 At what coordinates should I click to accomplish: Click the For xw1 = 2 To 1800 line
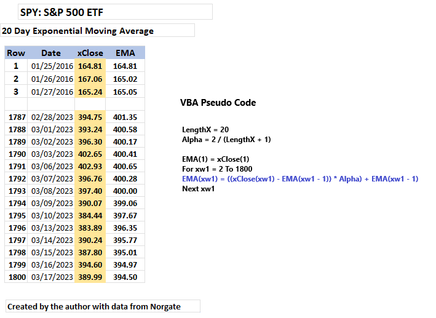coord(217,169)
